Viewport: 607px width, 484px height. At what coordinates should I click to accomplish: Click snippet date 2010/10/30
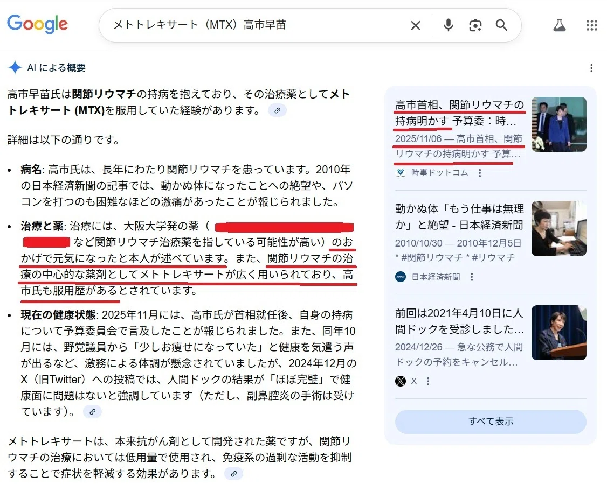click(418, 243)
